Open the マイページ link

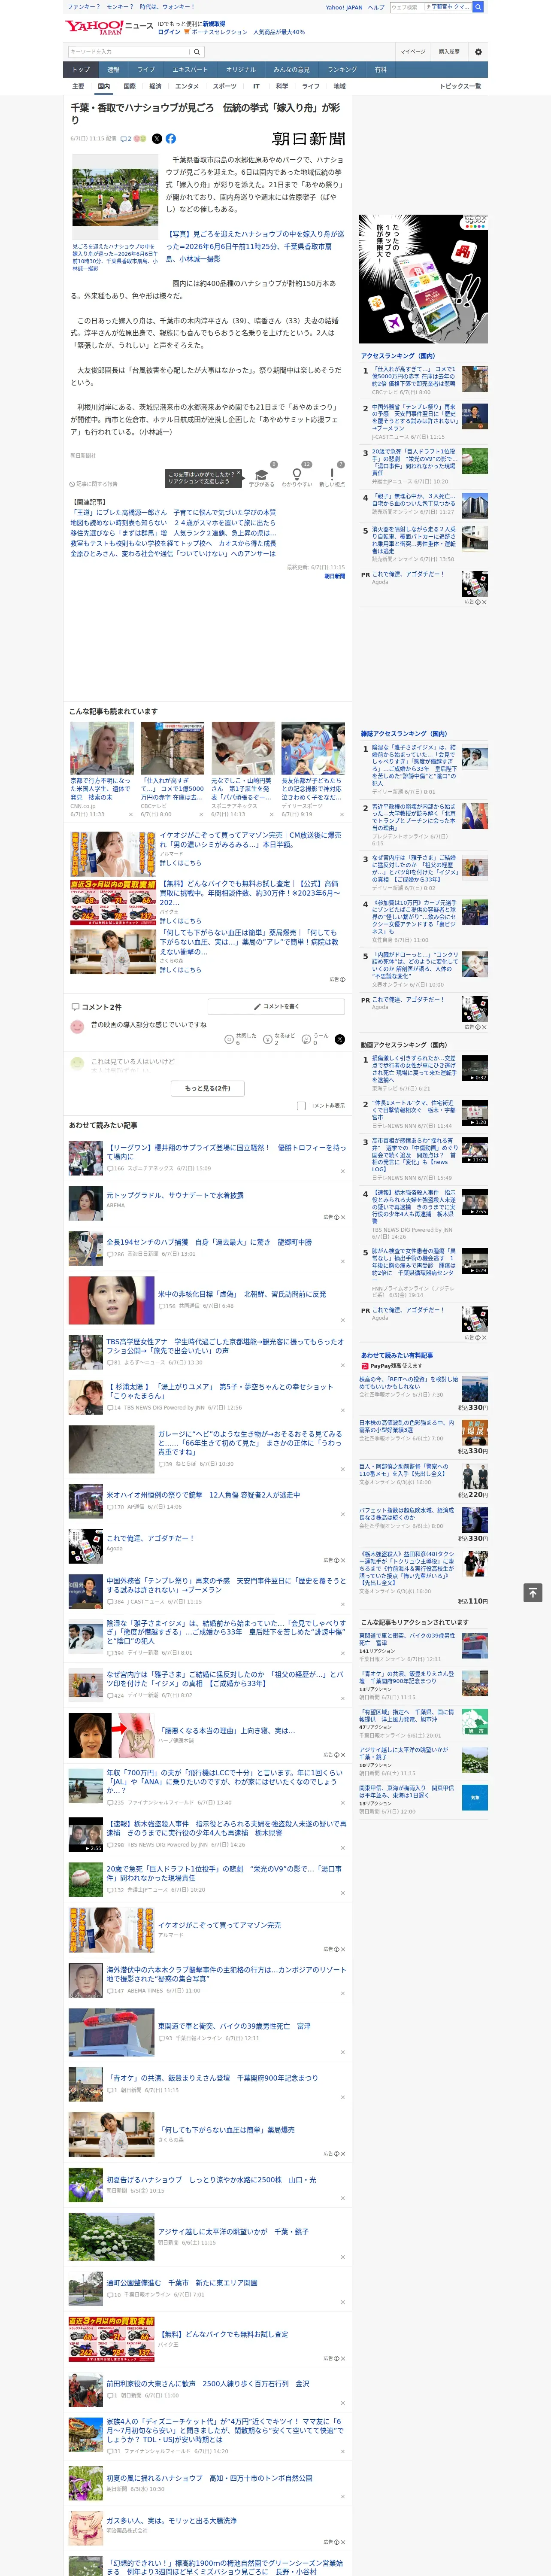[413, 52]
